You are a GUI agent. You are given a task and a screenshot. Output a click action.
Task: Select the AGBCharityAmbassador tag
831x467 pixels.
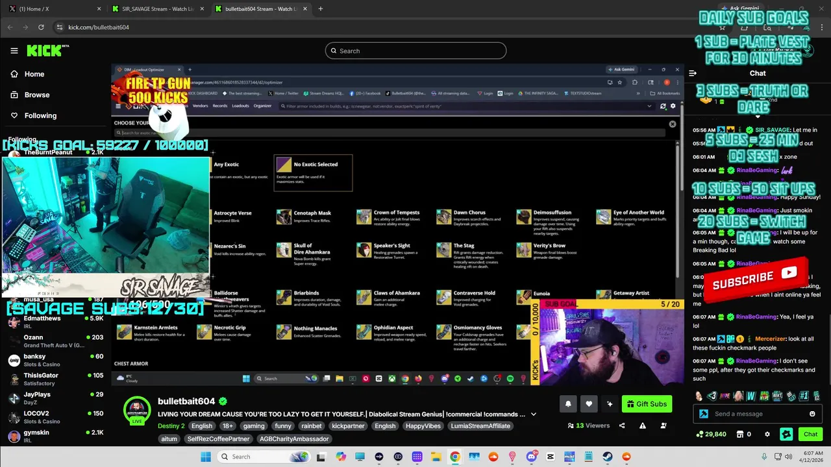click(294, 439)
